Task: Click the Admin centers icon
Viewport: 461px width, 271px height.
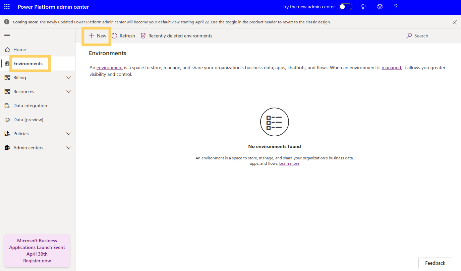Action: (x=7, y=148)
